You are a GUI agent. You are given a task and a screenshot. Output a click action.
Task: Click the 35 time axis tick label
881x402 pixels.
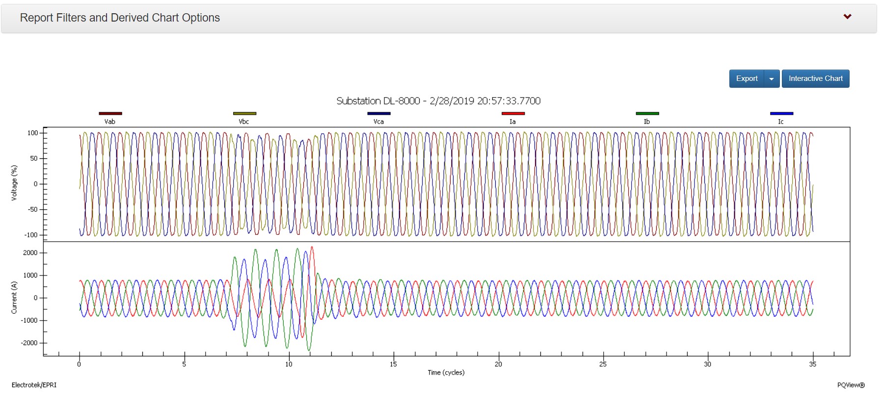pyautogui.click(x=813, y=364)
